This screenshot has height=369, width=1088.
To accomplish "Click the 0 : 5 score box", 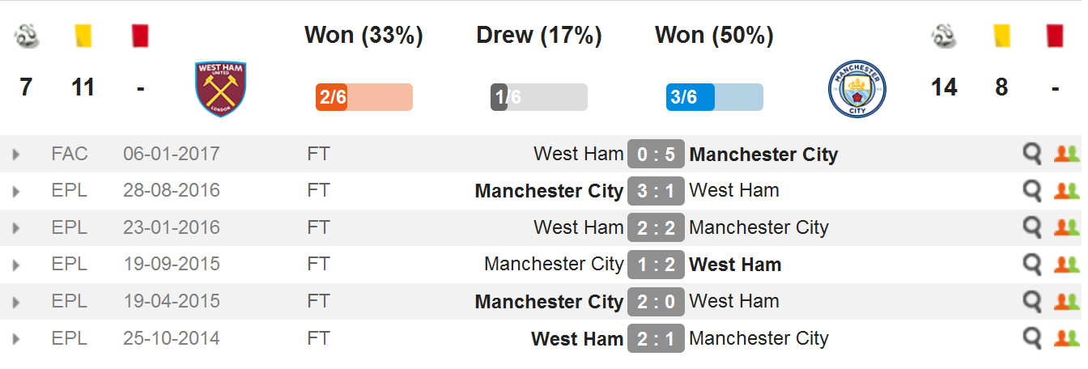I will 656,154.
